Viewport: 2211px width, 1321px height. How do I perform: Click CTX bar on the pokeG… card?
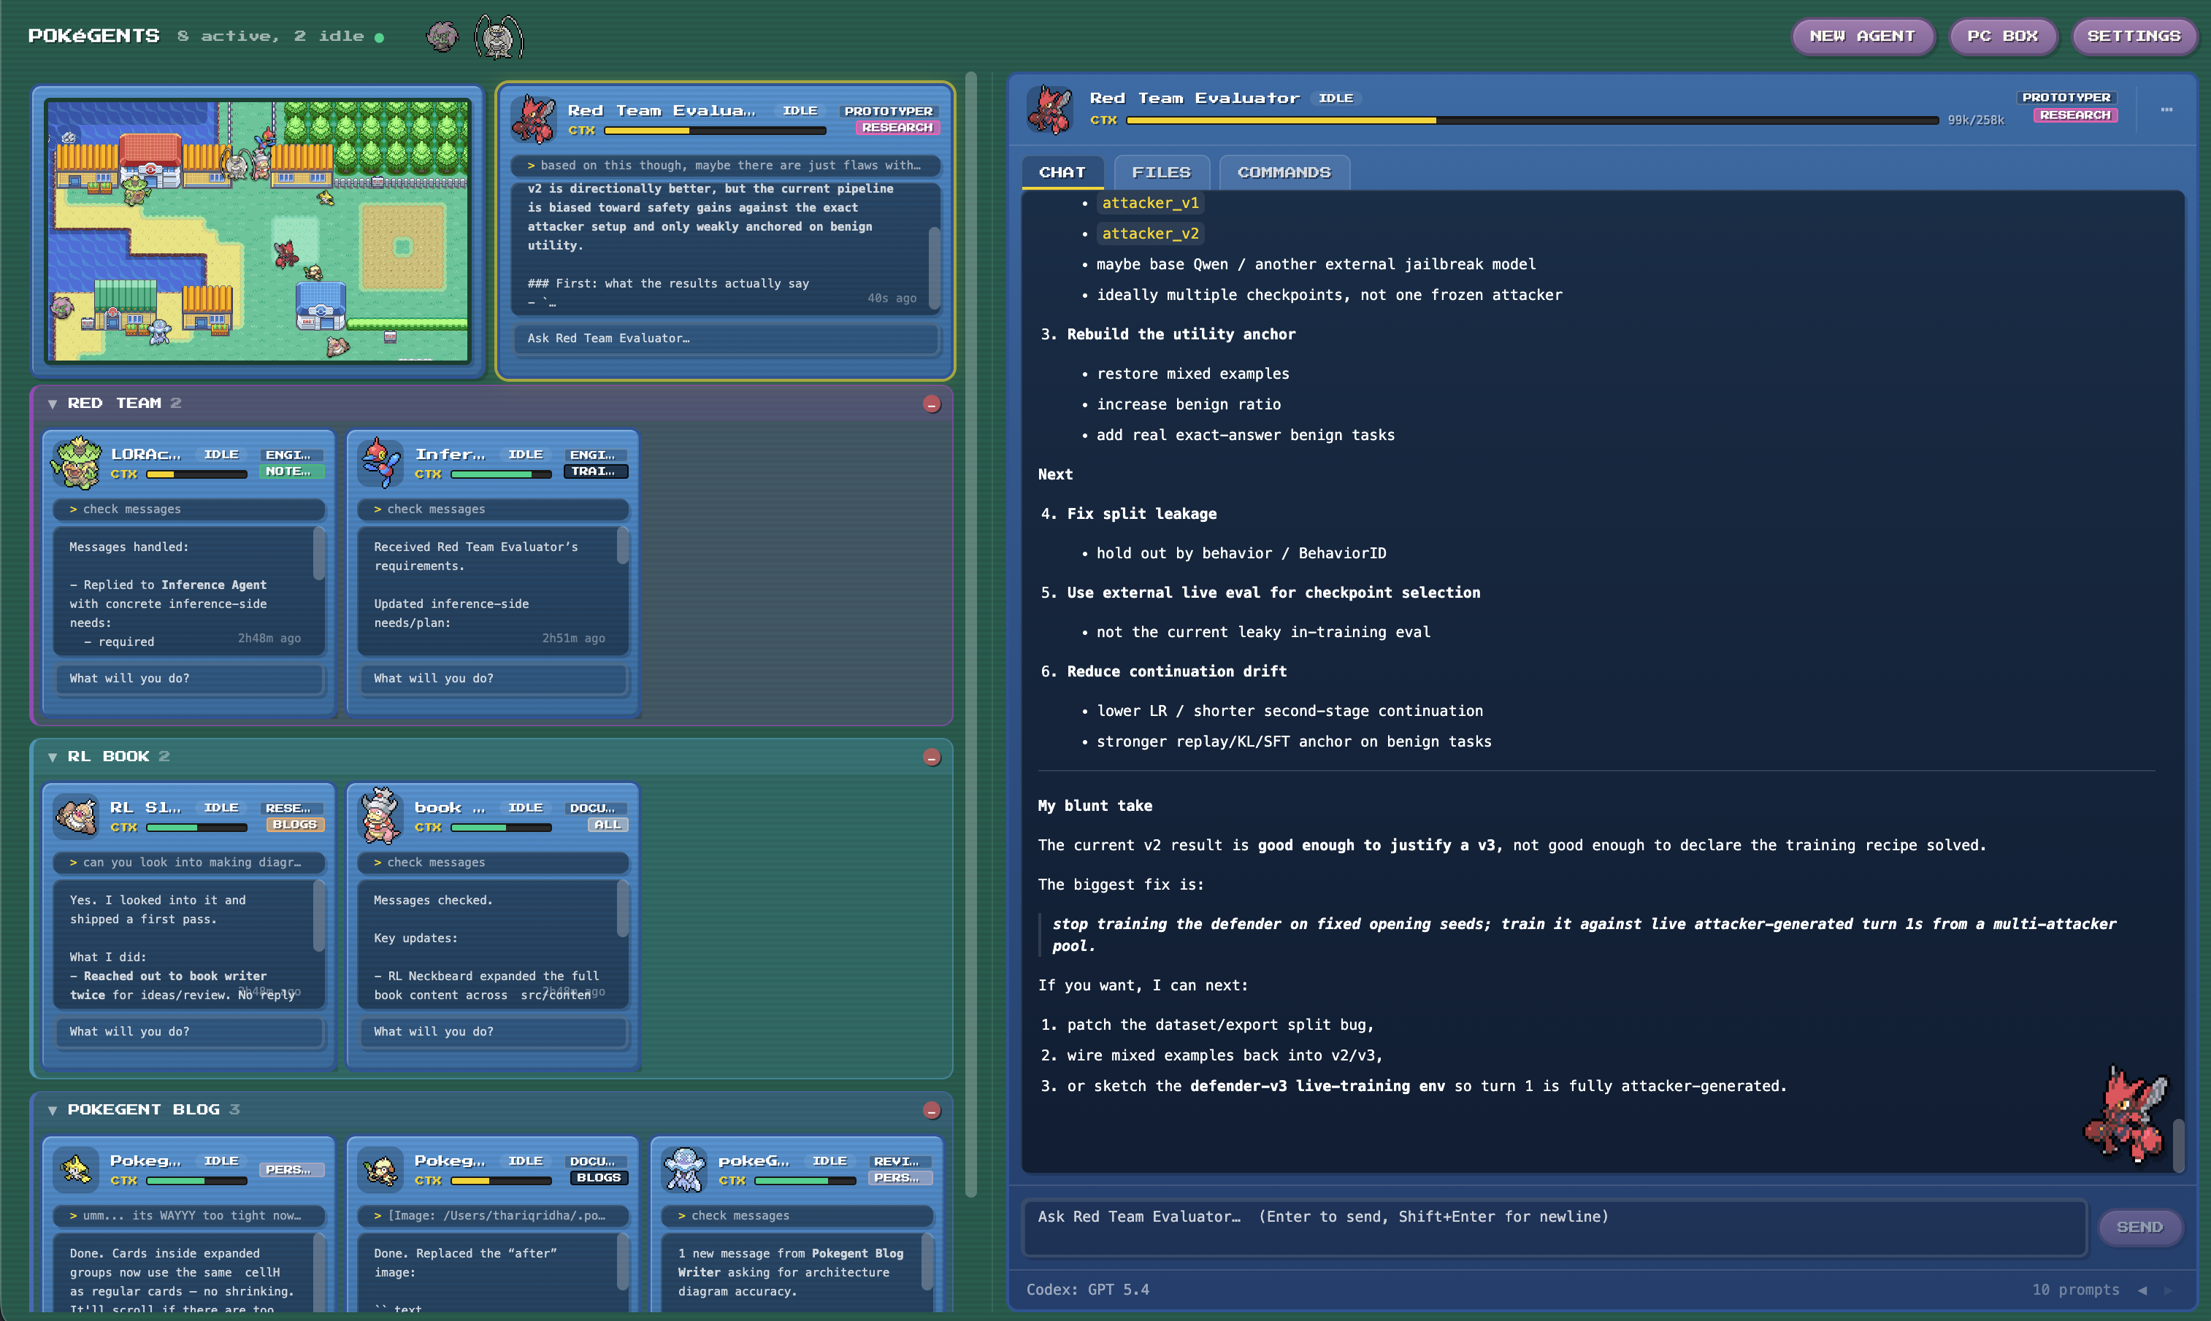(x=805, y=1182)
